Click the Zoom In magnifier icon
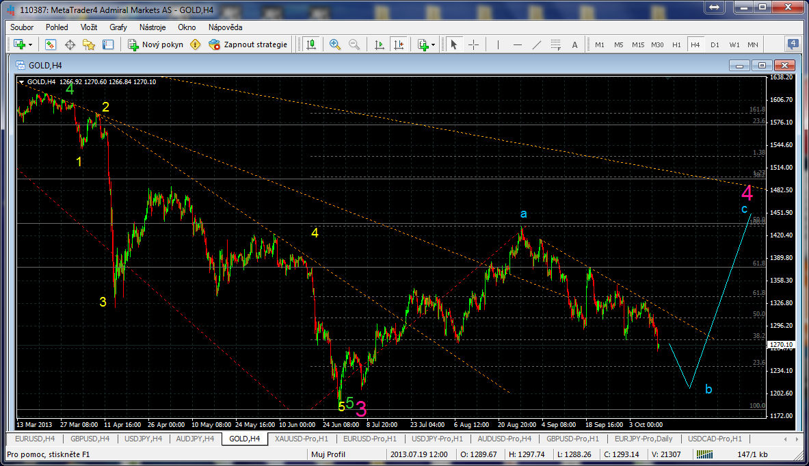Image resolution: width=809 pixels, height=466 pixels. [335, 45]
